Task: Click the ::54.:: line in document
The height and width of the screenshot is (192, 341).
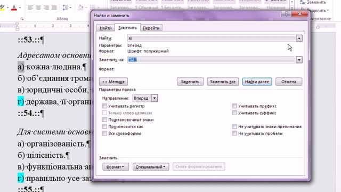Action: 31,113
